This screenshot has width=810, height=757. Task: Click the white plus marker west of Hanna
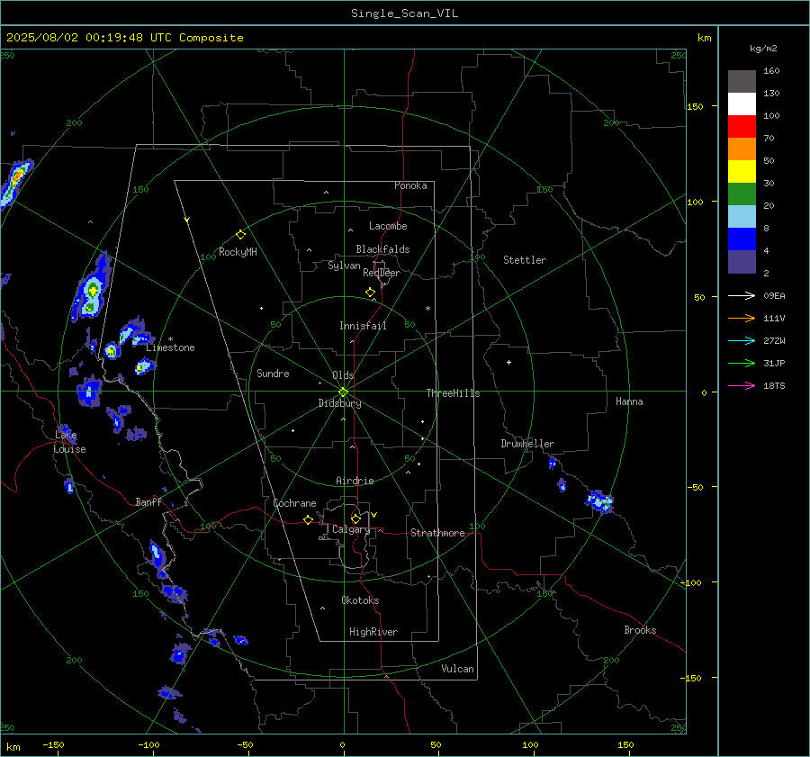coord(508,362)
